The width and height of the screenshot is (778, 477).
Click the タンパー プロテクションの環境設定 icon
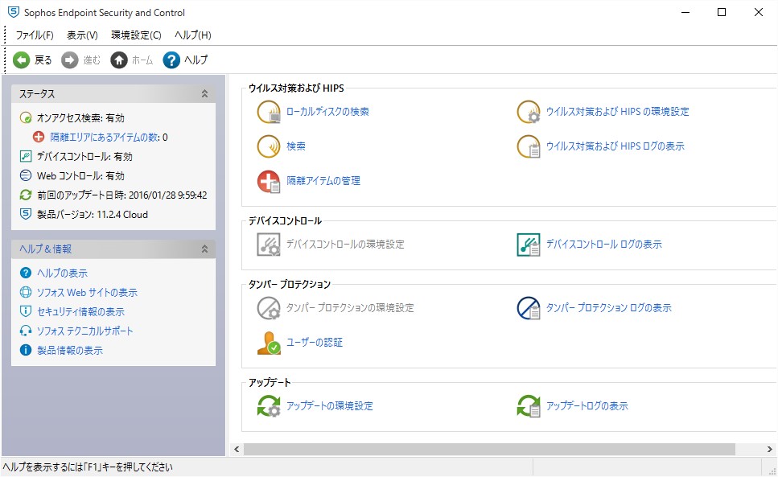269,308
